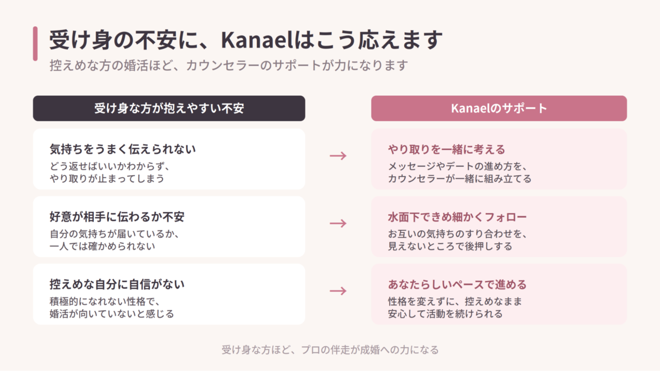Viewport: 660px width, 371px height.
Task: Click the arrow beside 気持ちをうまく伝えられない
Action: point(338,156)
